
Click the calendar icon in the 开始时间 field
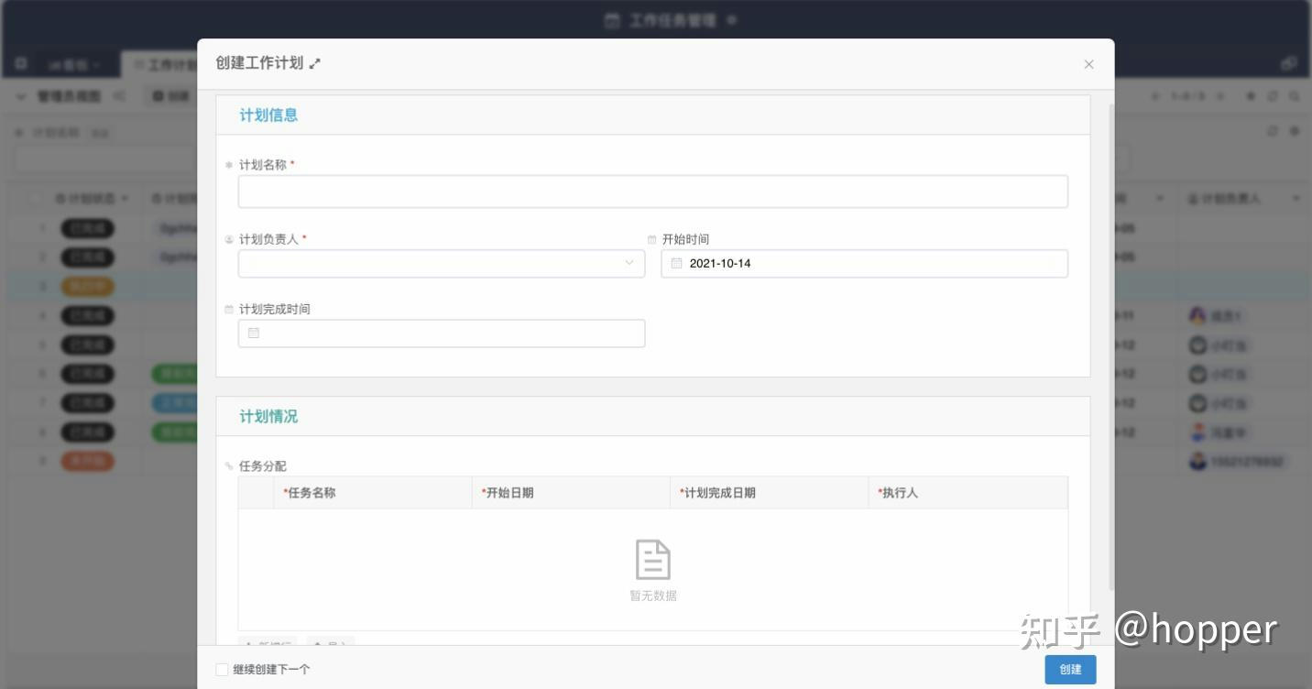[x=676, y=264]
